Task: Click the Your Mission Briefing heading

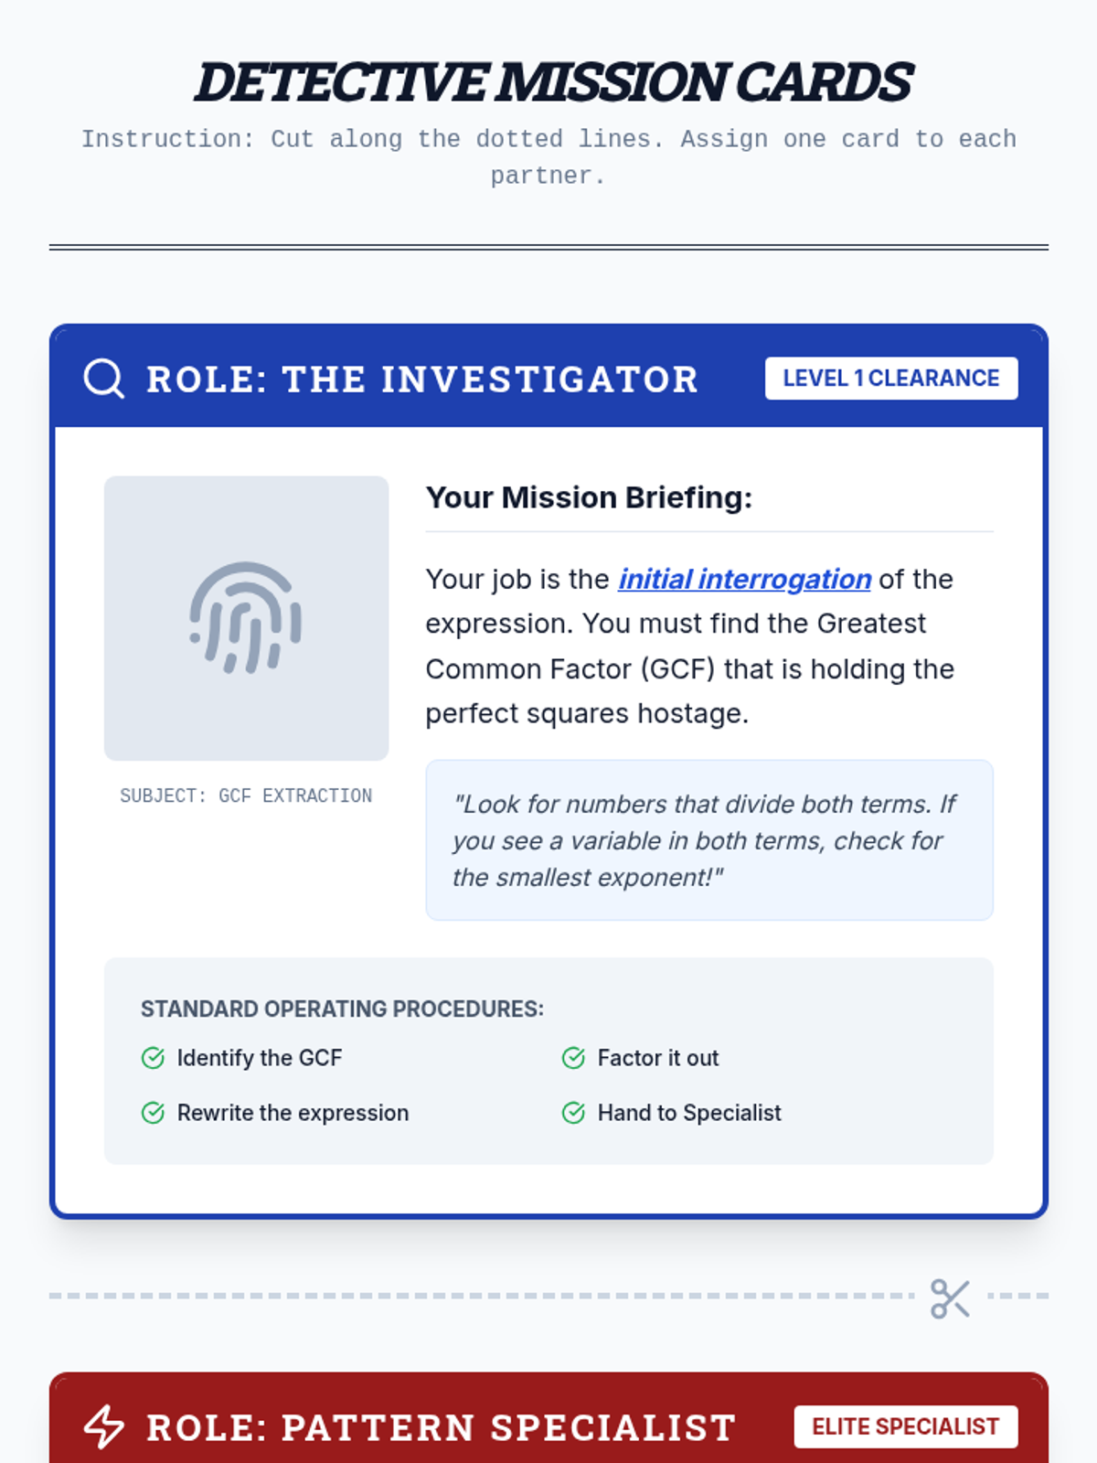Action: (x=589, y=497)
